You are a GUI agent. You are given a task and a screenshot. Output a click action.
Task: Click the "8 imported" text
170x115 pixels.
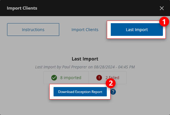71,78
